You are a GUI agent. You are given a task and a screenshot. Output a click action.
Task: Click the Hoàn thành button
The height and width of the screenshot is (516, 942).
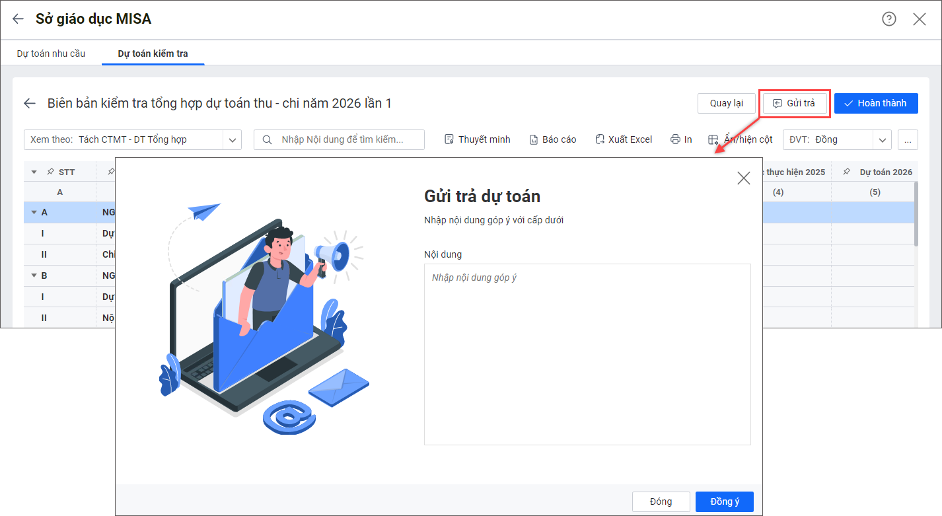click(875, 103)
